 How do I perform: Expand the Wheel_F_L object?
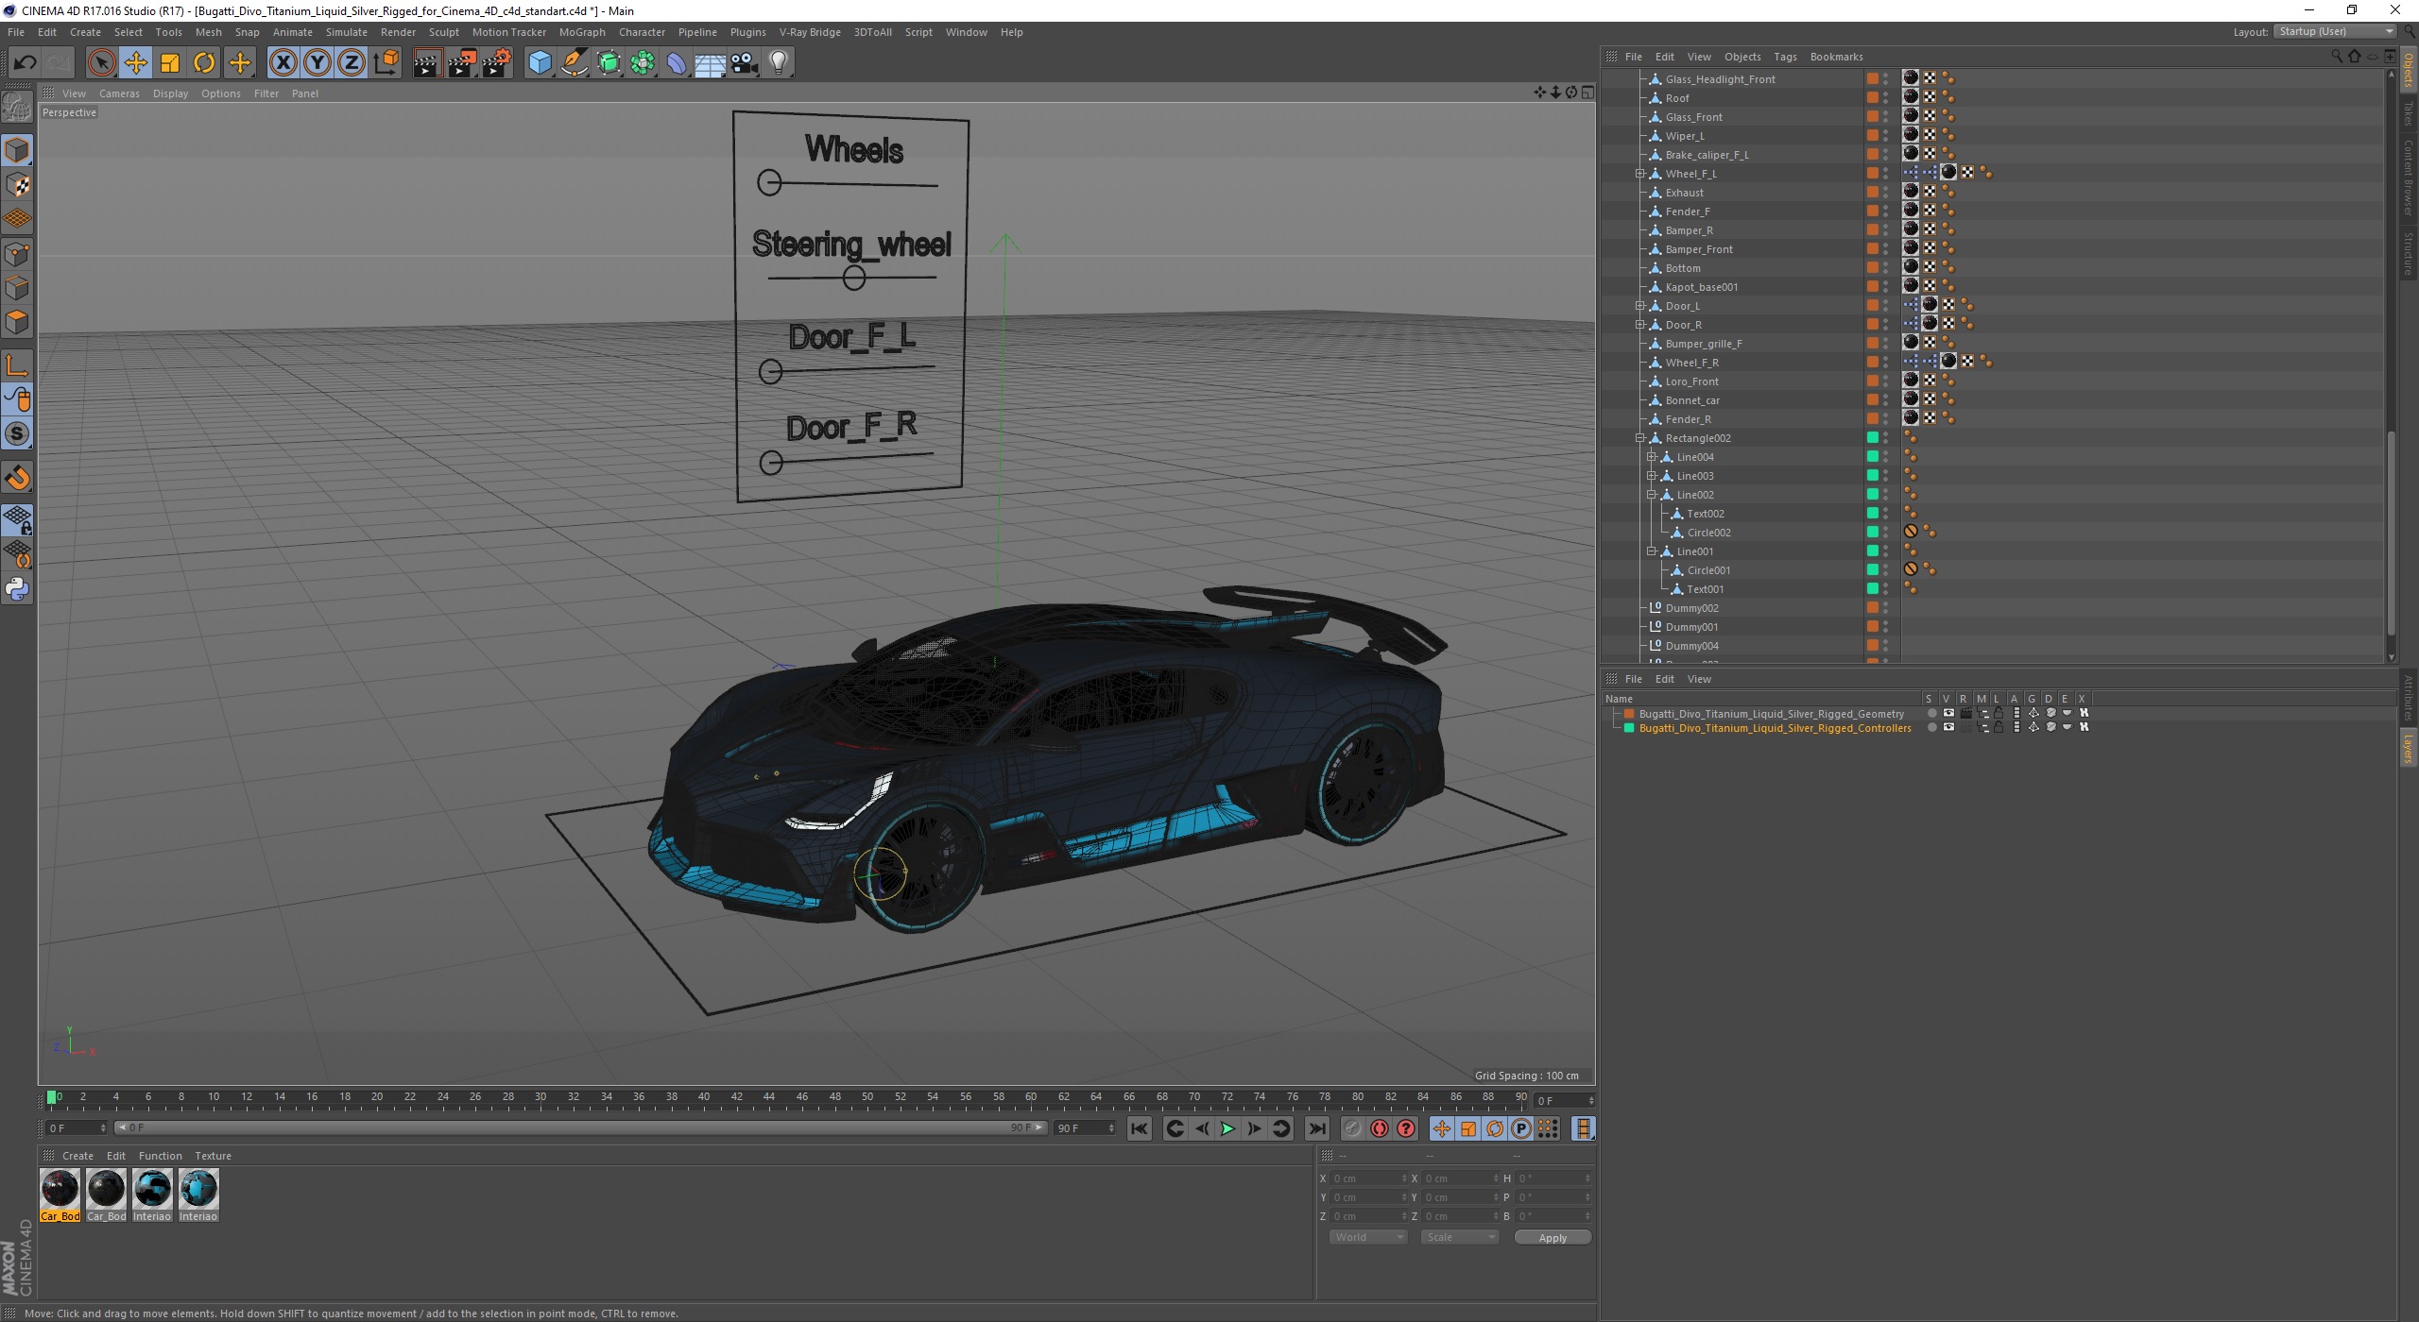(1640, 174)
